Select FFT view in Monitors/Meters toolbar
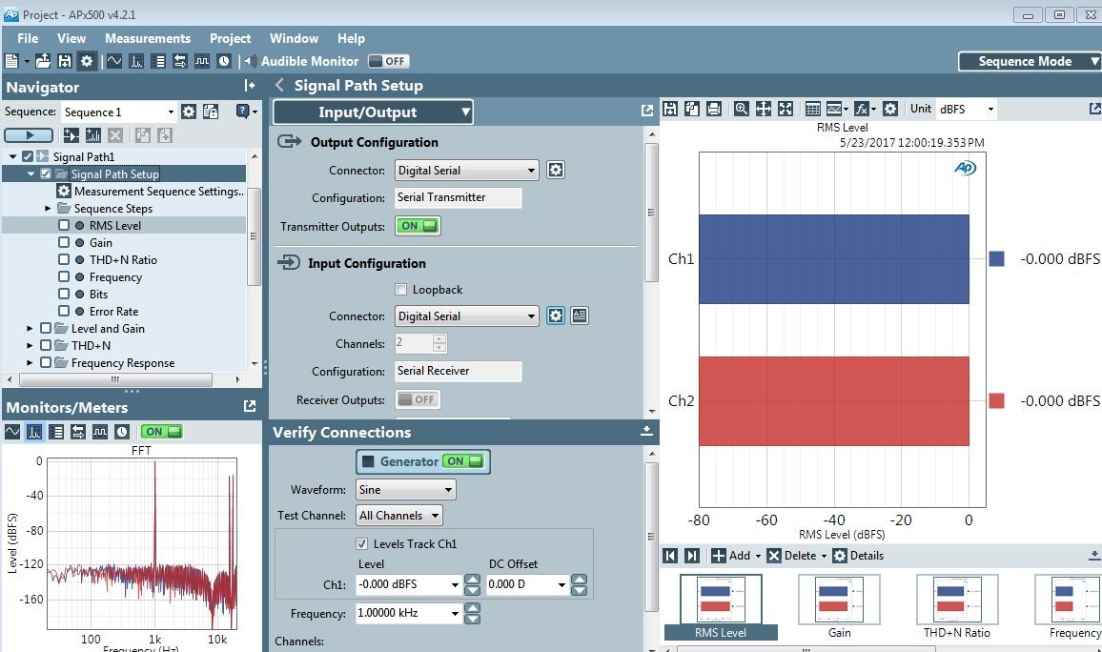Screen dimensions: 1102x652 34,432
